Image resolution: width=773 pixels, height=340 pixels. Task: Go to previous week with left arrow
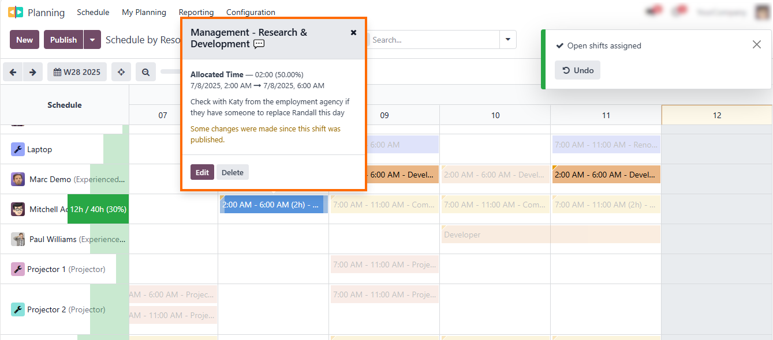click(13, 72)
